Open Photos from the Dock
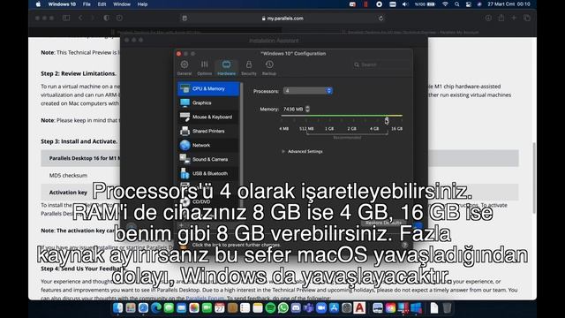565x318 pixels. [194, 308]
